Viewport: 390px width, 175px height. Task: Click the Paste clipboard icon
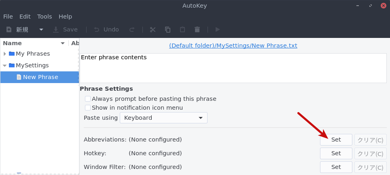pos(182,29)
